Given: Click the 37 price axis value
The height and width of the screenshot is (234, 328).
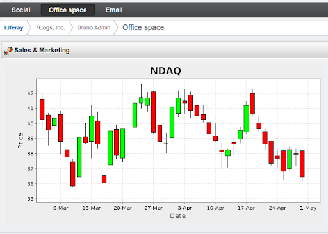Looking at the screenshot, I should click(x=30, y=169).
